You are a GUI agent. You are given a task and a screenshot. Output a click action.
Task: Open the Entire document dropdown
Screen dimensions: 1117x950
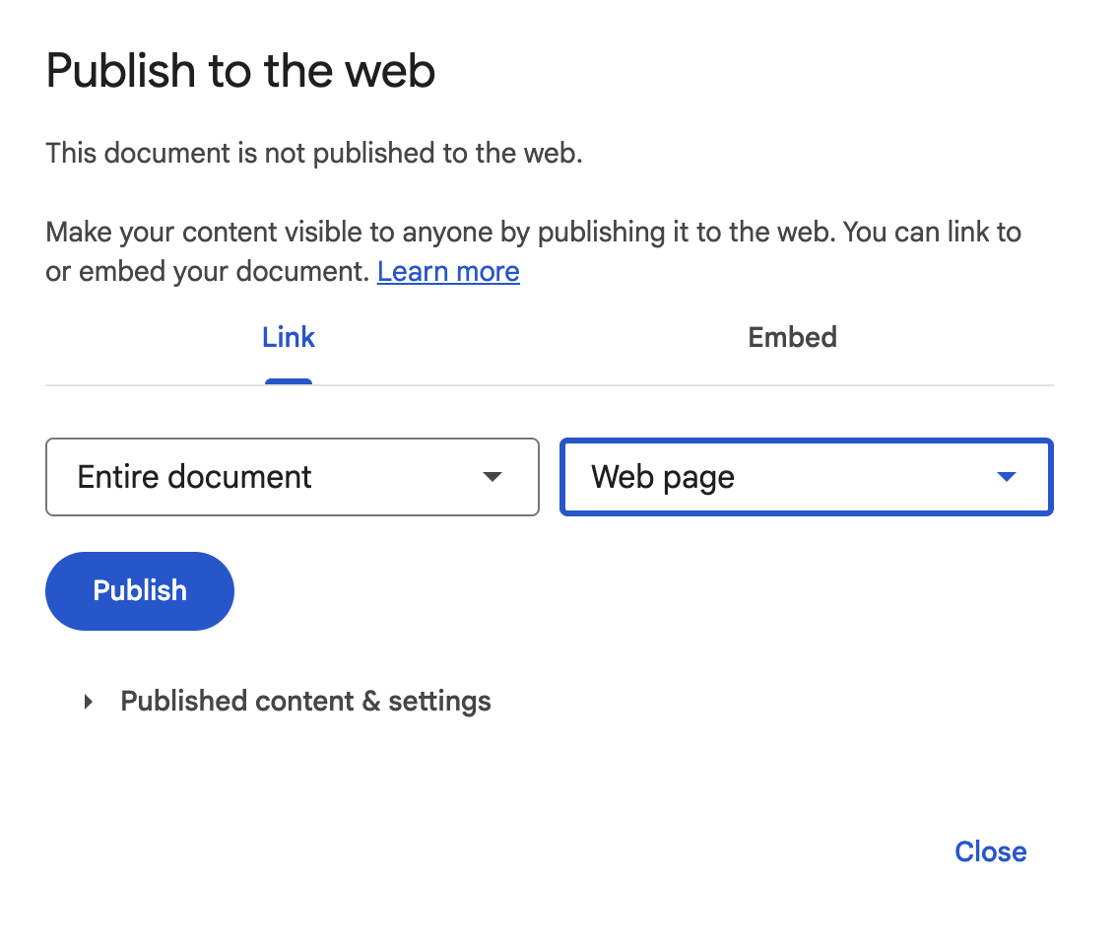293,477
